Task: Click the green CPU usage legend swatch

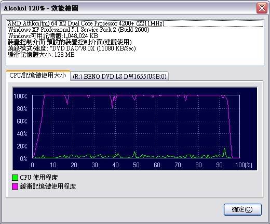Action: [x=15, y=178]
